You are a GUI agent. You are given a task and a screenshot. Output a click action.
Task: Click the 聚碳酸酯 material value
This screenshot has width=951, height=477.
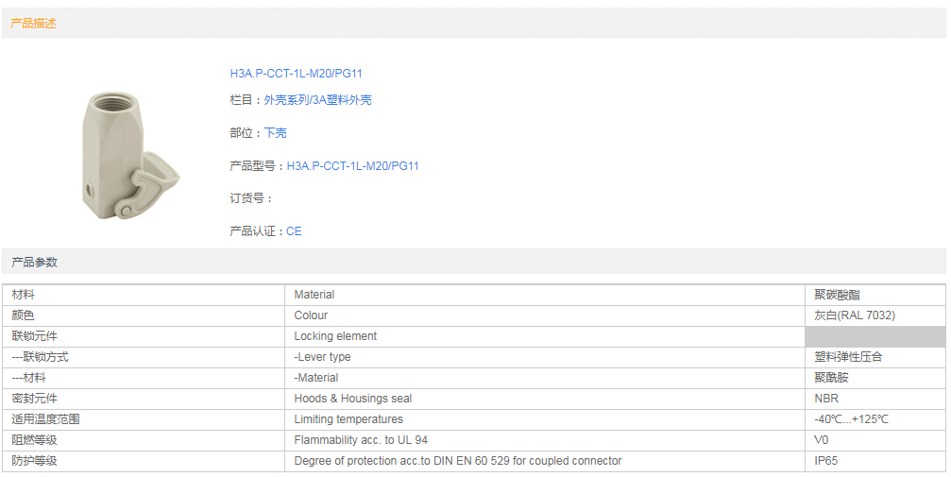click(837, 295)
